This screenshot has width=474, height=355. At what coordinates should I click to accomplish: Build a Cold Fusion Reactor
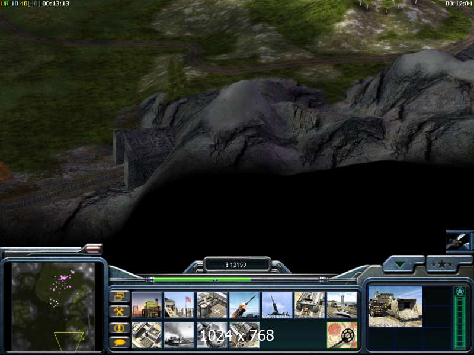pos(146,305)
